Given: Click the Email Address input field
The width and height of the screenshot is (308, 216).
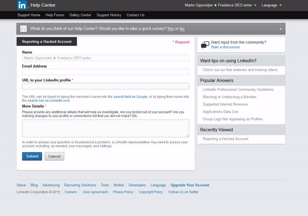Looking at the screenshot, I should (106, 72).
